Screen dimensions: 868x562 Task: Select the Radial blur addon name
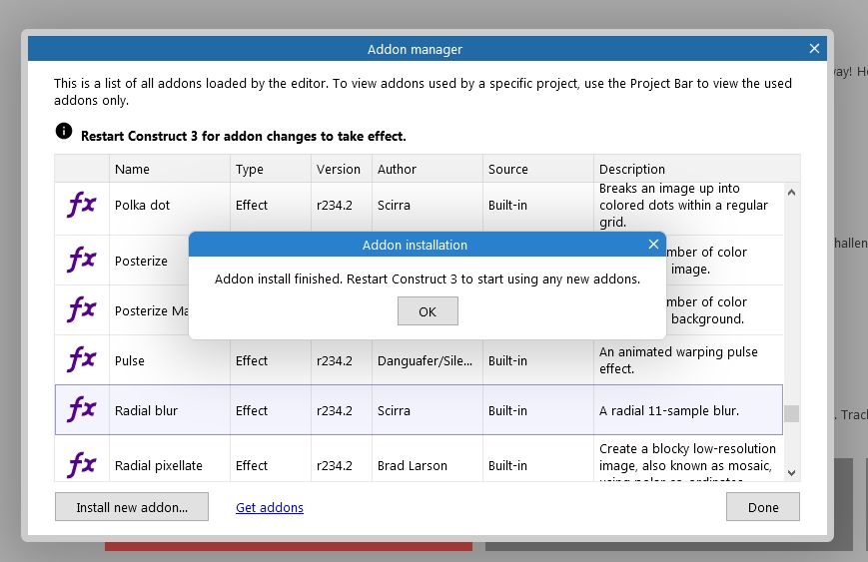[x=146, y=410]
